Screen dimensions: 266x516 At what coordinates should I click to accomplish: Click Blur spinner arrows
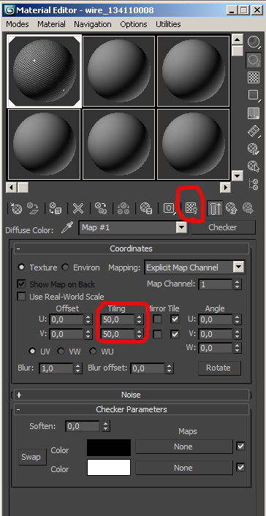coord(77,368)
